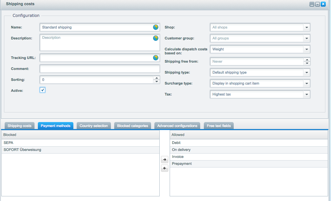Go to the Advanced configurations tab
331x201 pixels.
[x=177, y=126]
